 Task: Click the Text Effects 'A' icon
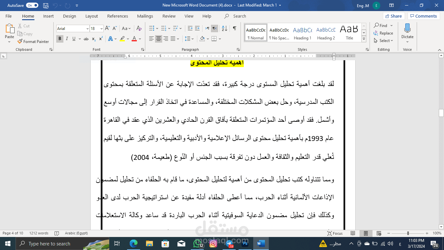(x=110, y=39)
